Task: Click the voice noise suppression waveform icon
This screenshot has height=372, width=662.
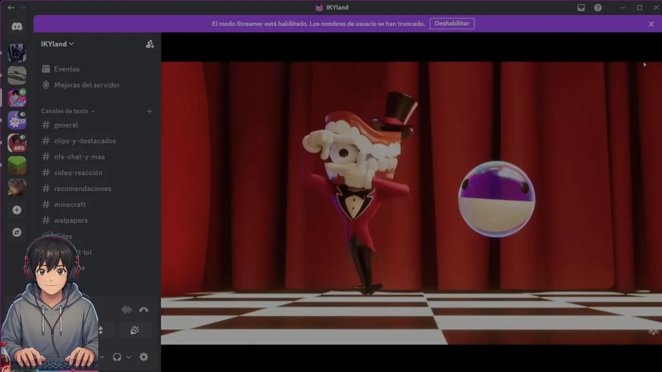Action: [127, 310]
